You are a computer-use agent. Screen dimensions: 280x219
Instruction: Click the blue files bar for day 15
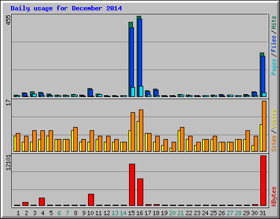point(132,57)
